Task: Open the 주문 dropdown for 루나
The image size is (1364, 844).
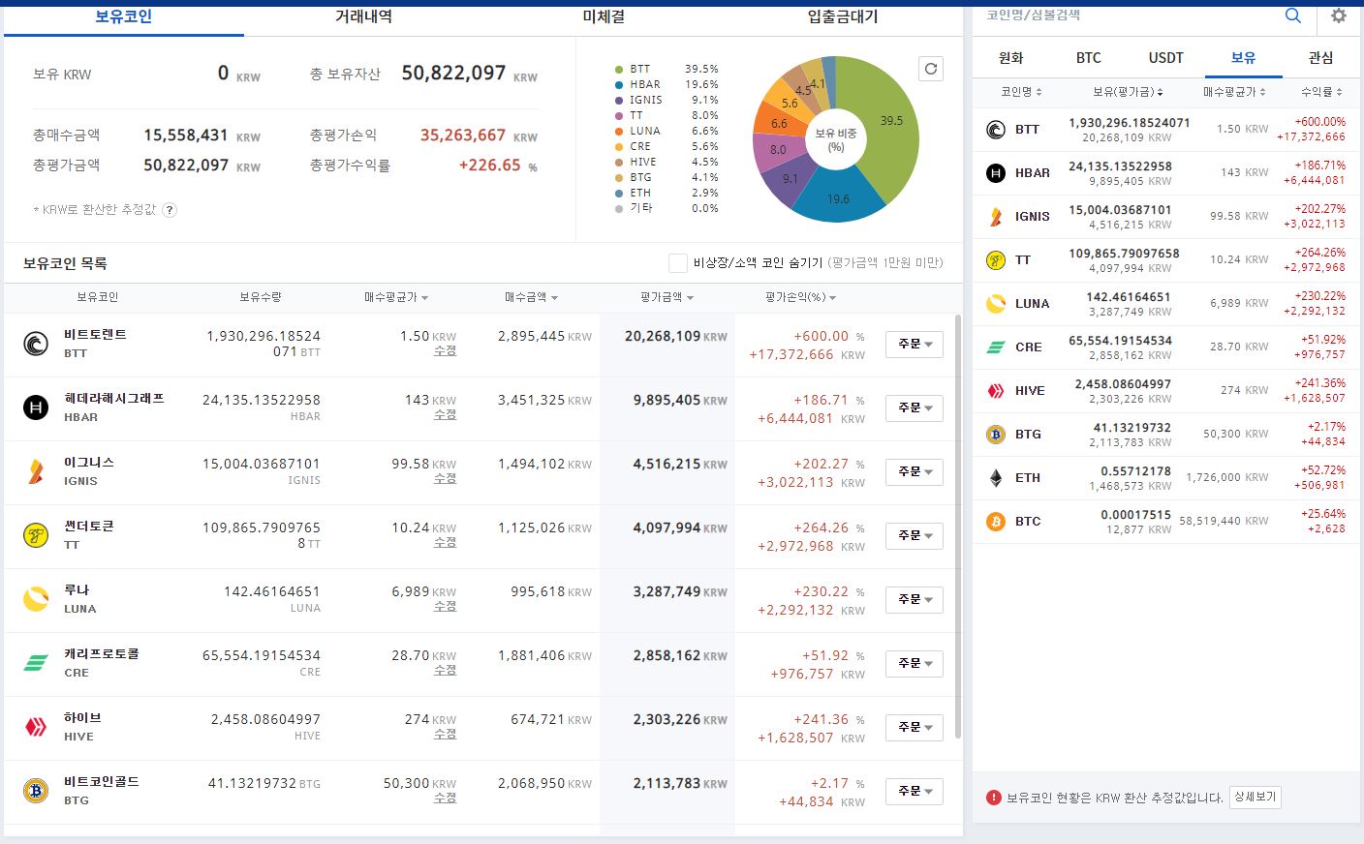Action: click(x=914, y=600)
